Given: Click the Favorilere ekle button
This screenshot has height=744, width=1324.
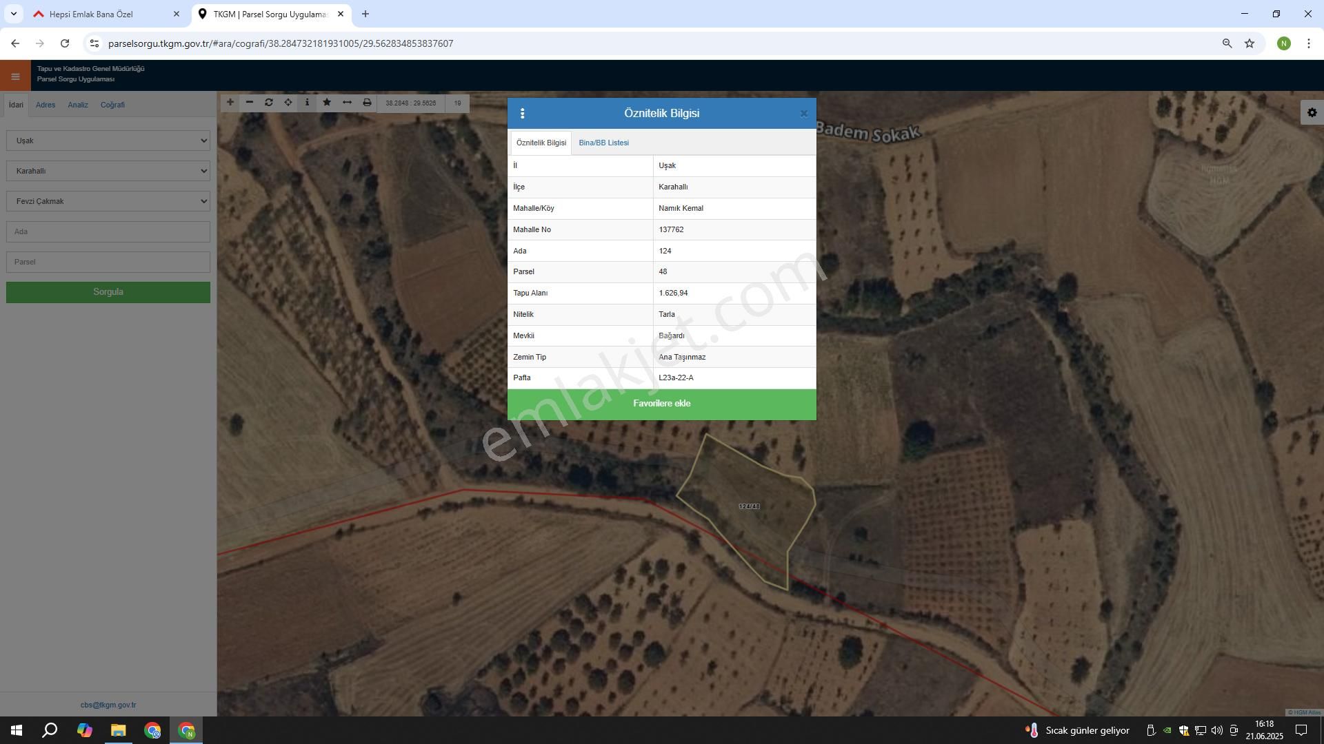Looking at the screenshot, I should [661, 404].
